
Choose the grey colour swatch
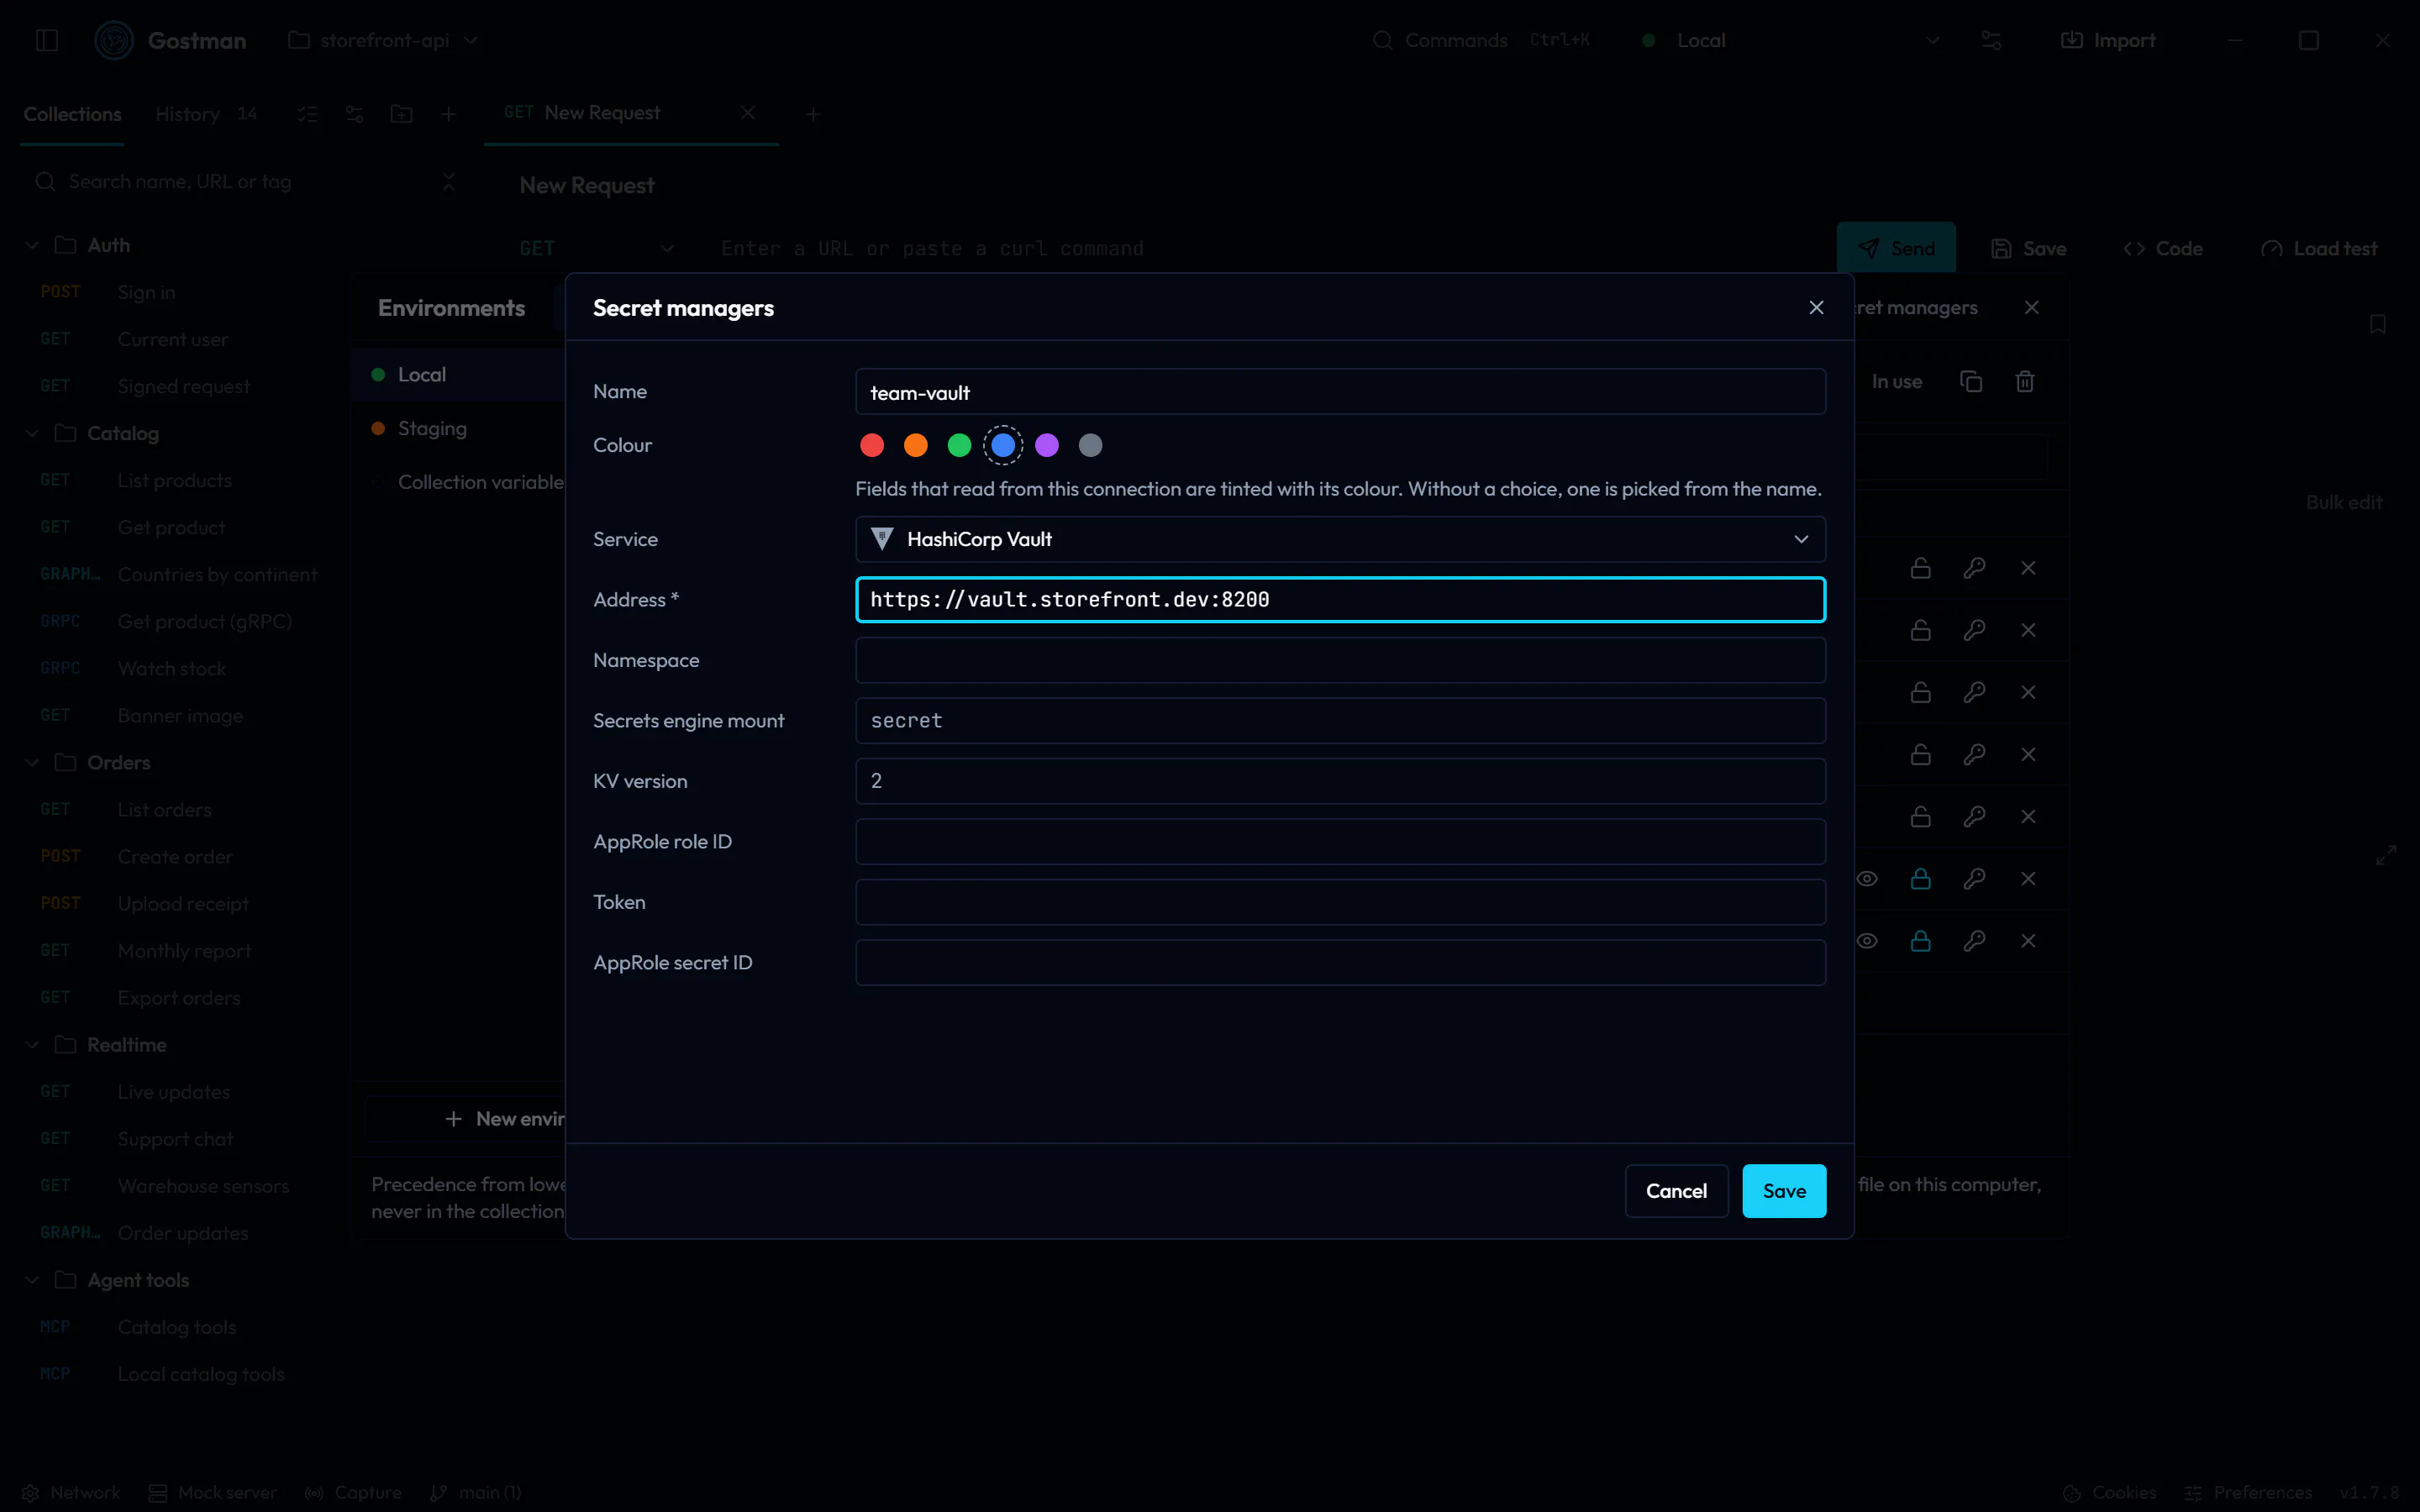[1090, 445]
